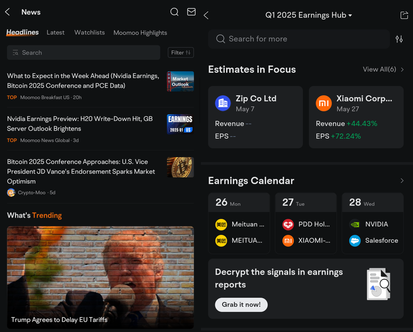This screenshot has width=413, height=332.
Task: Click the Crypto-Moo author name
Action: (x=32, y=193)
